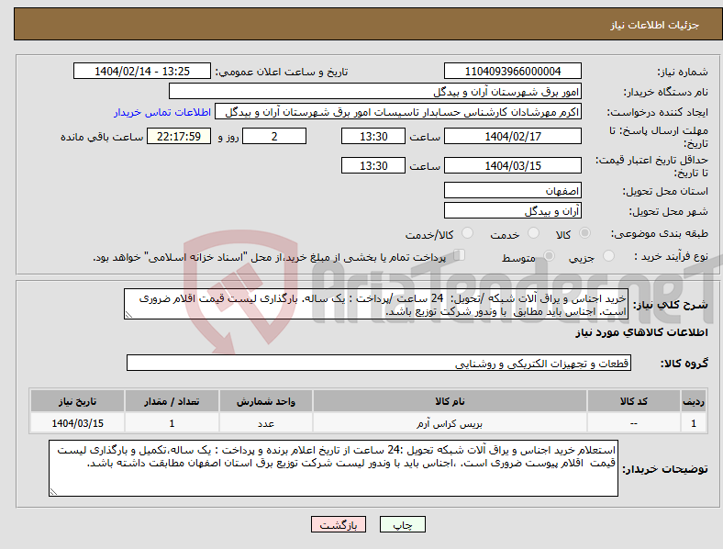Viewport: 723px width, 549px height.
Task: Open the اطلاعات تماس خریدار link
Action: tap(162, 112)
